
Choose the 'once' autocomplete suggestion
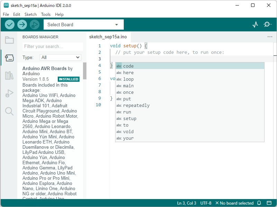[x=190, y=92]
